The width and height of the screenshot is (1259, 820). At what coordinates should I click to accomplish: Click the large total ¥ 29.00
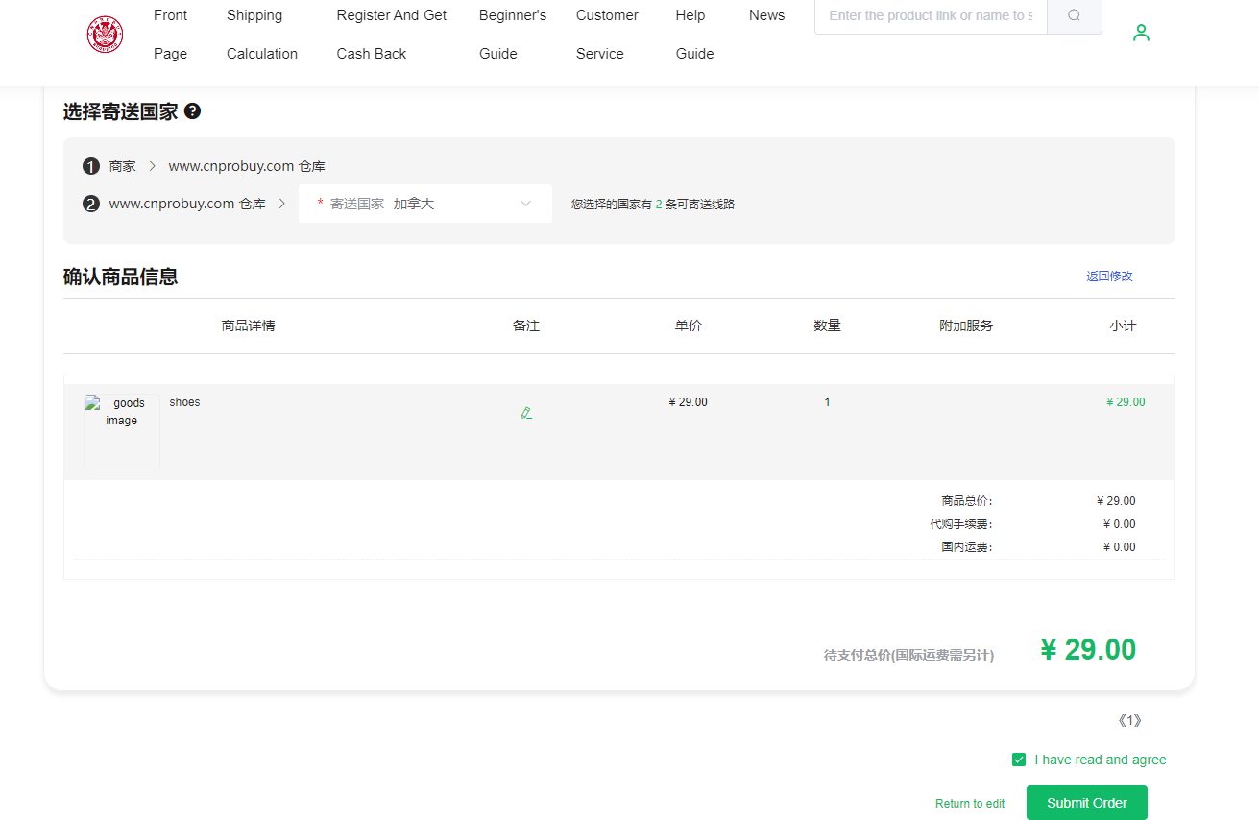(1088, 650)
